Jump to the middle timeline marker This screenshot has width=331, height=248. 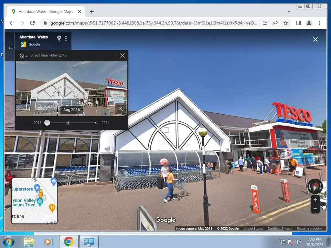68,123
